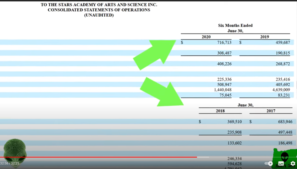Select the 186,498 figure
This screenshot has height=169, width=297.
[x=285, y=143]
